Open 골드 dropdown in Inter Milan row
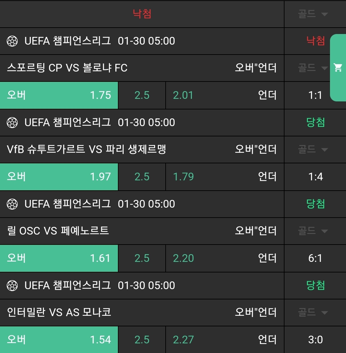This screenshot has height=353, width=346. coord(313,313)
